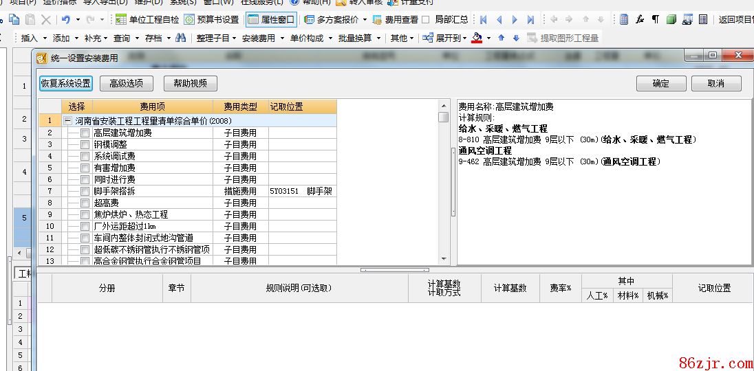This screenshot has width=754, height=371.
Task: Click the 恢复系统设置 button
Action: click(65, 84)
